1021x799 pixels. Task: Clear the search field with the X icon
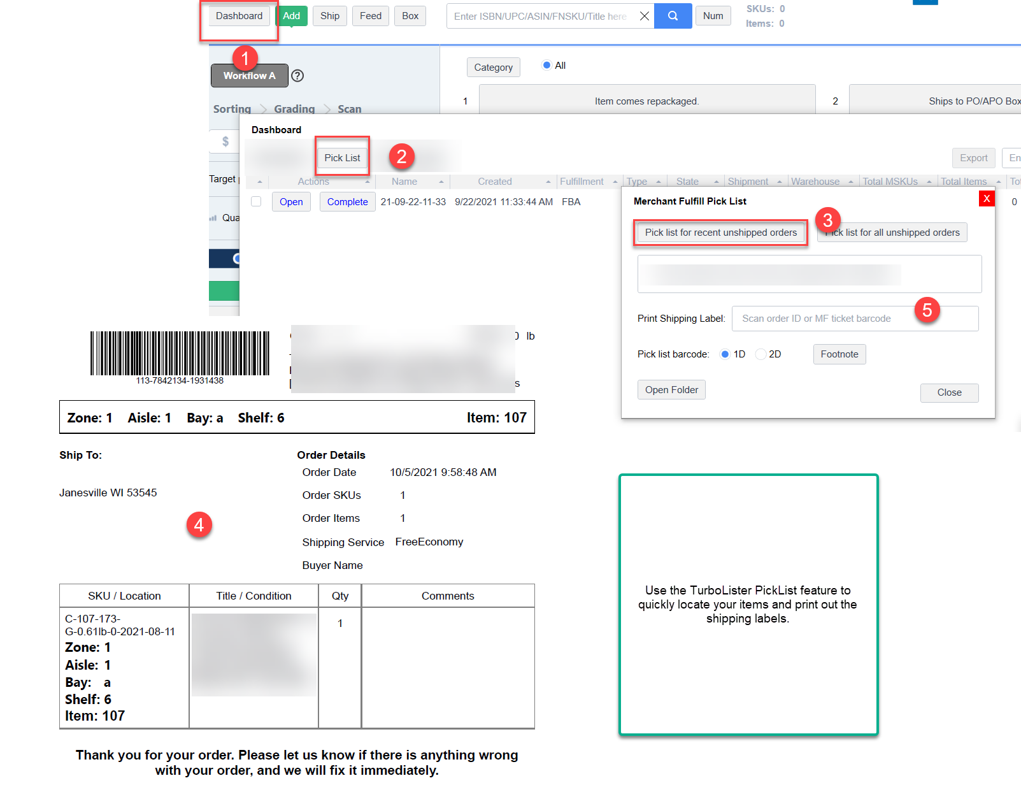pyautogui.click(x=645, y=16)
